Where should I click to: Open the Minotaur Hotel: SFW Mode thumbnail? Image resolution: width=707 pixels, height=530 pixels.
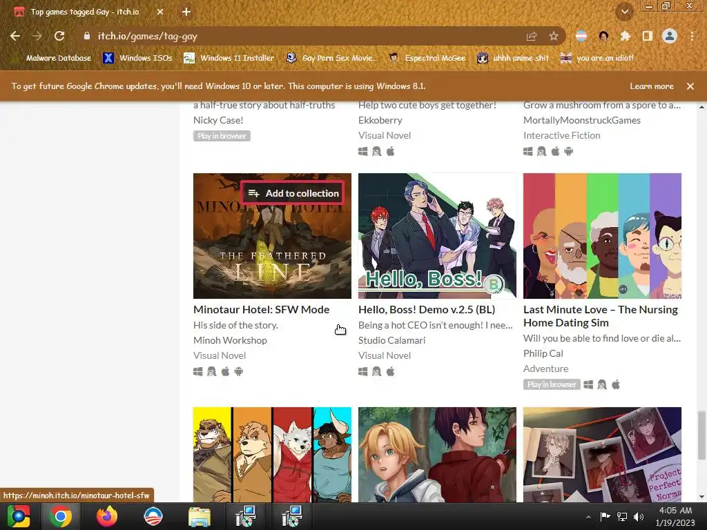coord(272,236)
